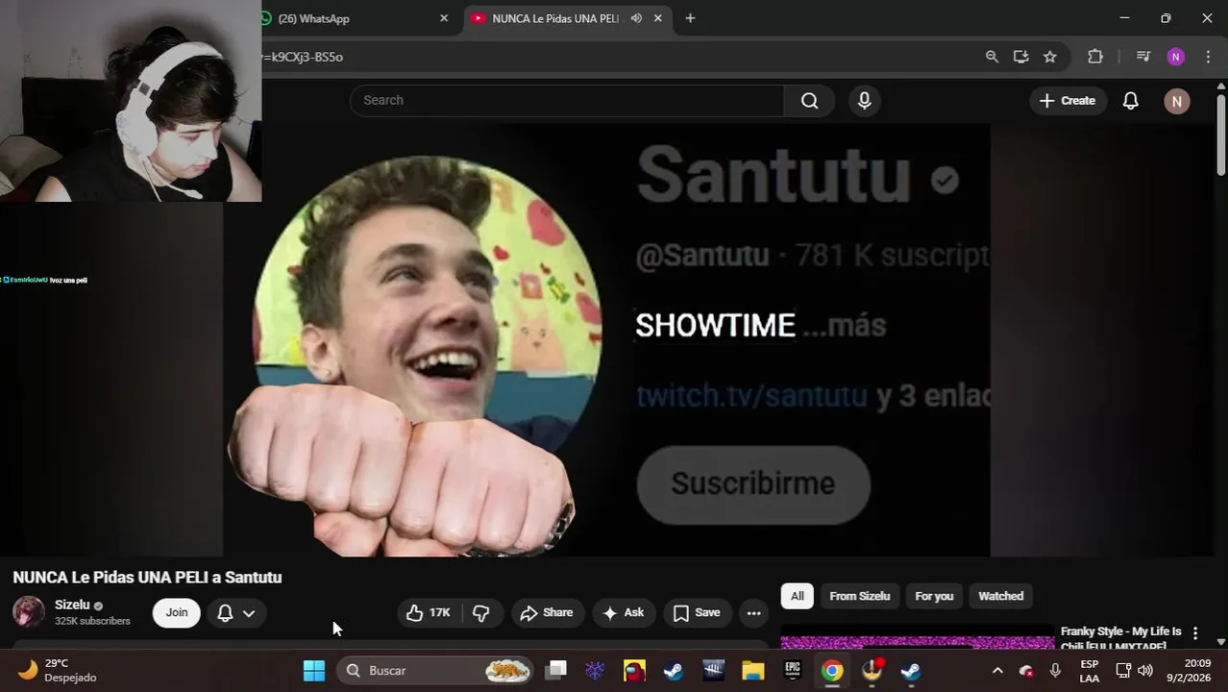Screen dimensions: 1228x692
Task: Click the Google Chrome taskbar icon
Action: coord(832,671)
